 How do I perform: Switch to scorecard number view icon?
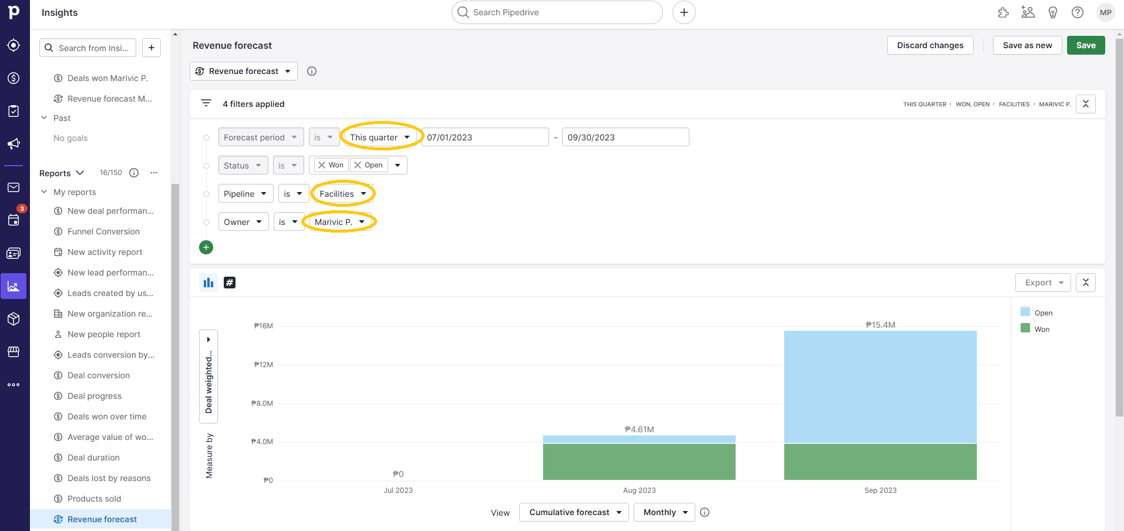(230, 283)
